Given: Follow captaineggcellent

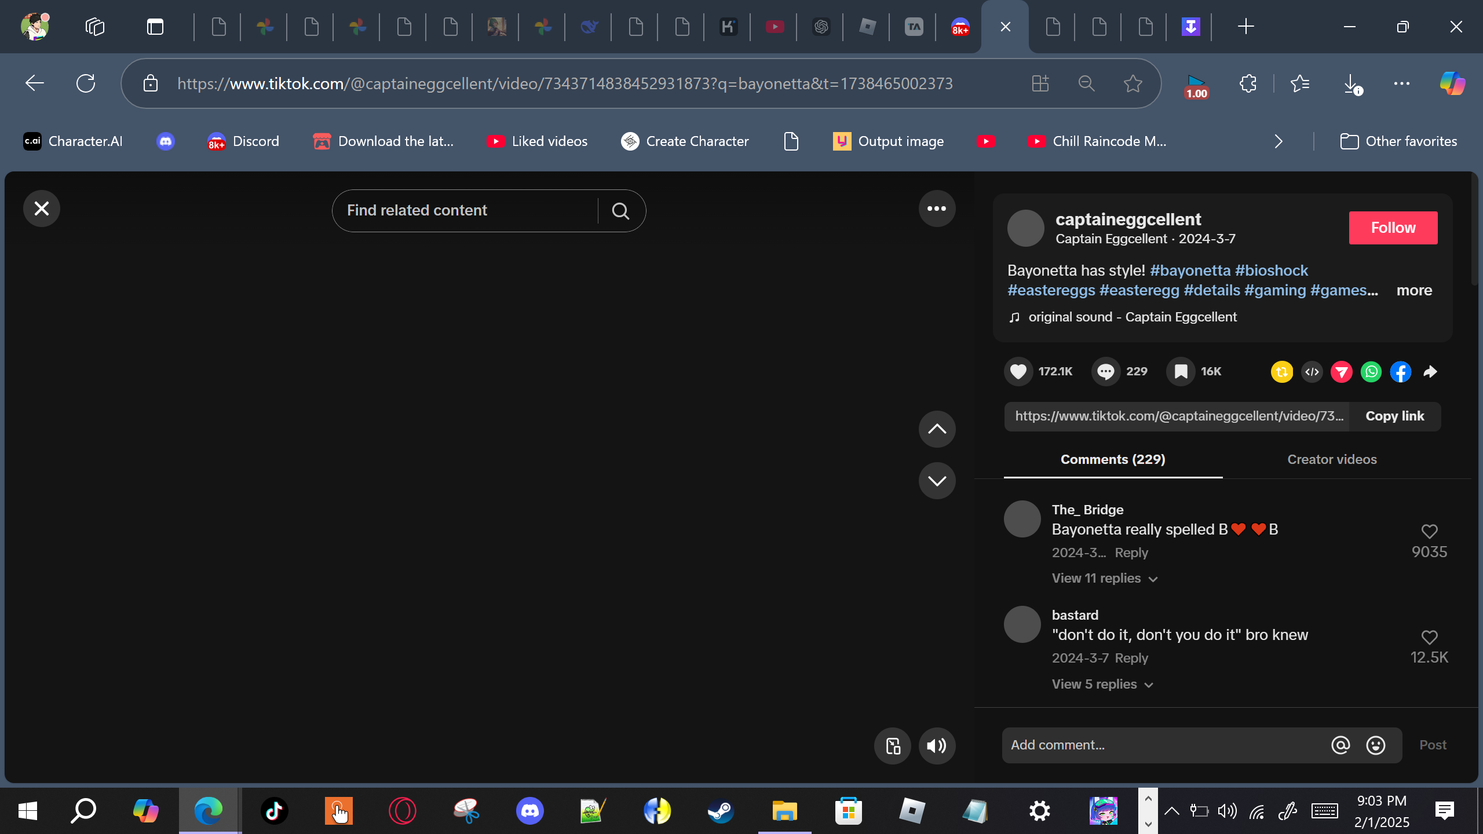Looking at the screenshot, I should pos(1393,228).
